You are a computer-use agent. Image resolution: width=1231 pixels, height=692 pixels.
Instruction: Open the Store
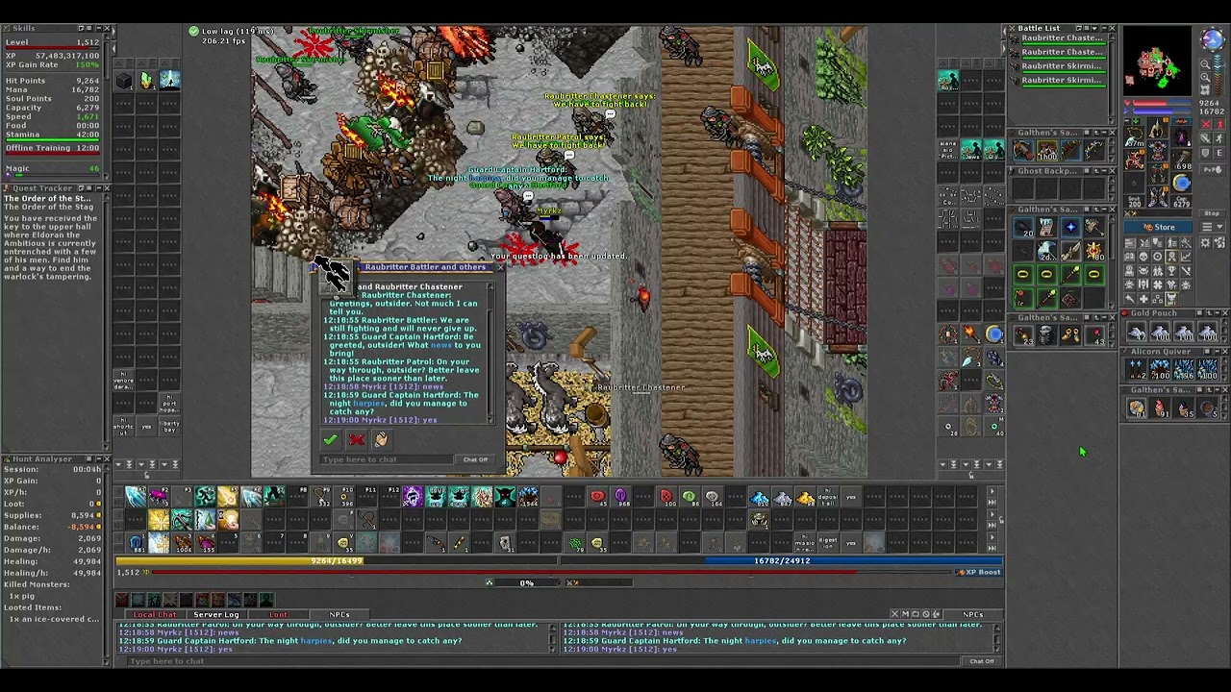point(1158,227)
